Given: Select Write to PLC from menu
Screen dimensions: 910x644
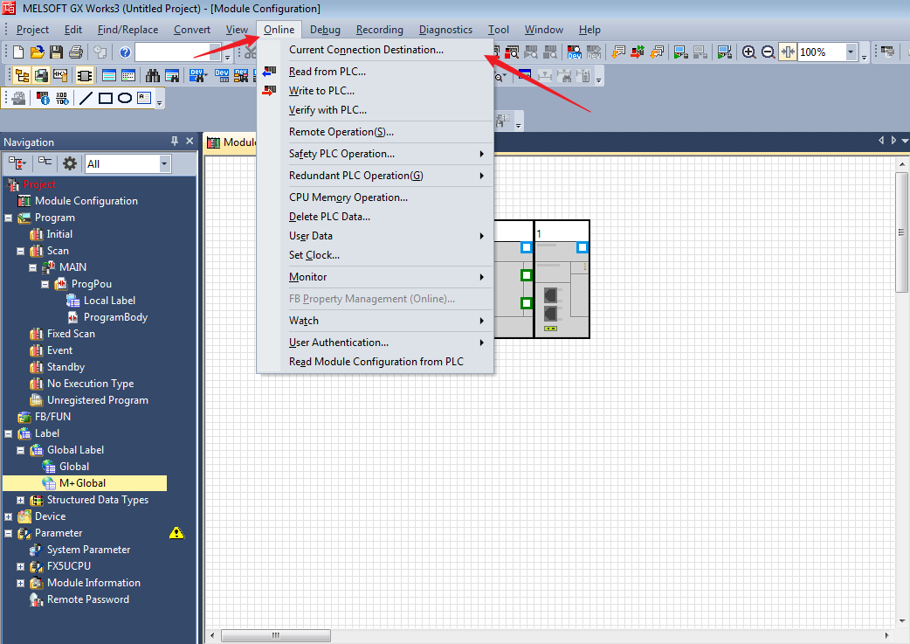Looking at the screenshot, I should pos(321,91).
